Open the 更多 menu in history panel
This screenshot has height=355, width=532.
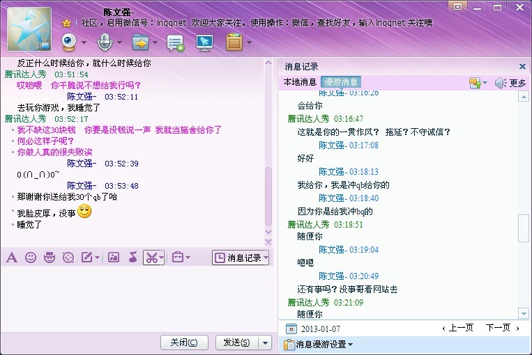(x=517, y=83)
